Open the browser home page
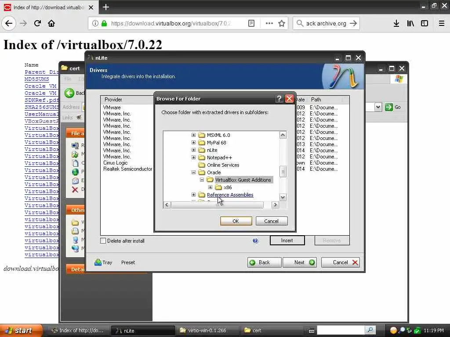The image size is (450, 337). [x=51, y=23]
